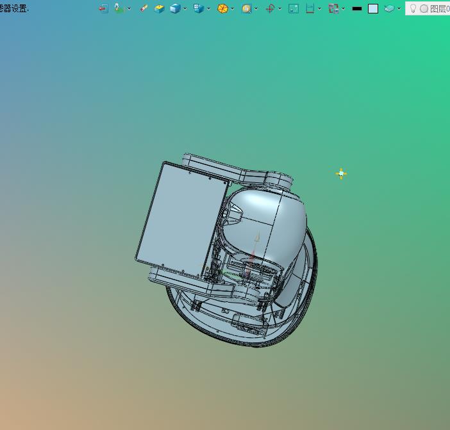
Task: Expand the shaded cube display dropdown
Action: pos(185,9)
